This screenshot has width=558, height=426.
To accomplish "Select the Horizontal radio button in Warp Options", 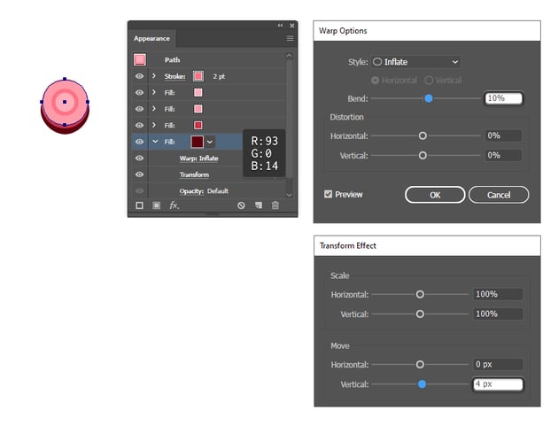I will pyautogui.click(x=375, y=81).
